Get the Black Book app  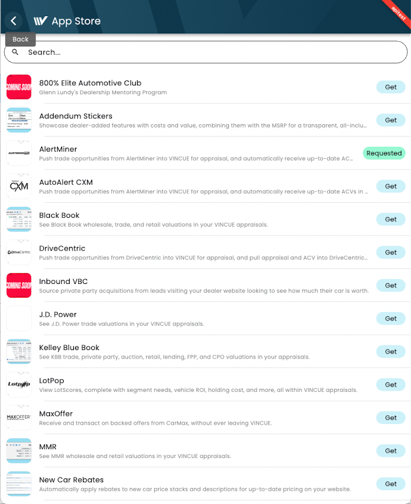[x=391, y=219]
